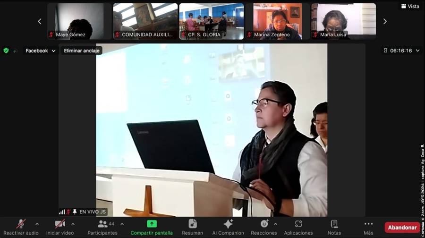Click the EN VIVO JS name label
The width and height of the screenshot is (425, 238).
93,212
